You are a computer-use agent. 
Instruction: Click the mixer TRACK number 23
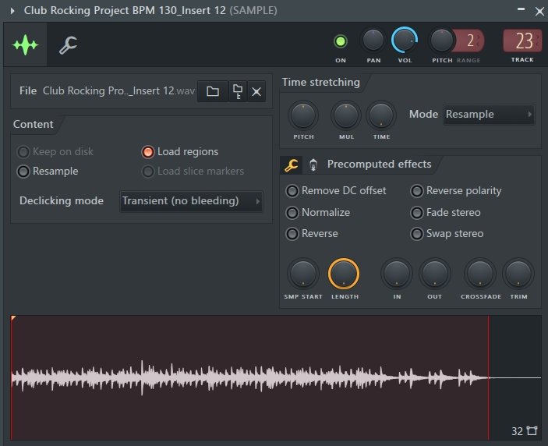(x=522, y=41)
